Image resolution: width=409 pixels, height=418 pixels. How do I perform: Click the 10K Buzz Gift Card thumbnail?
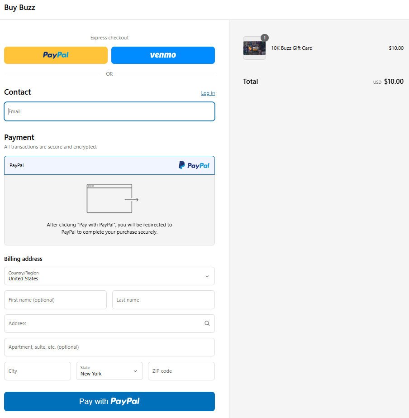(254, 48)
